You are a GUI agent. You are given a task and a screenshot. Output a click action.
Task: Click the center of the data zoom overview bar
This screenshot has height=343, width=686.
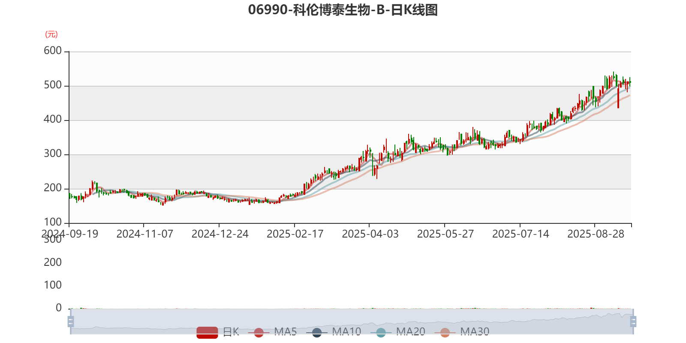(x=352, y=321)
